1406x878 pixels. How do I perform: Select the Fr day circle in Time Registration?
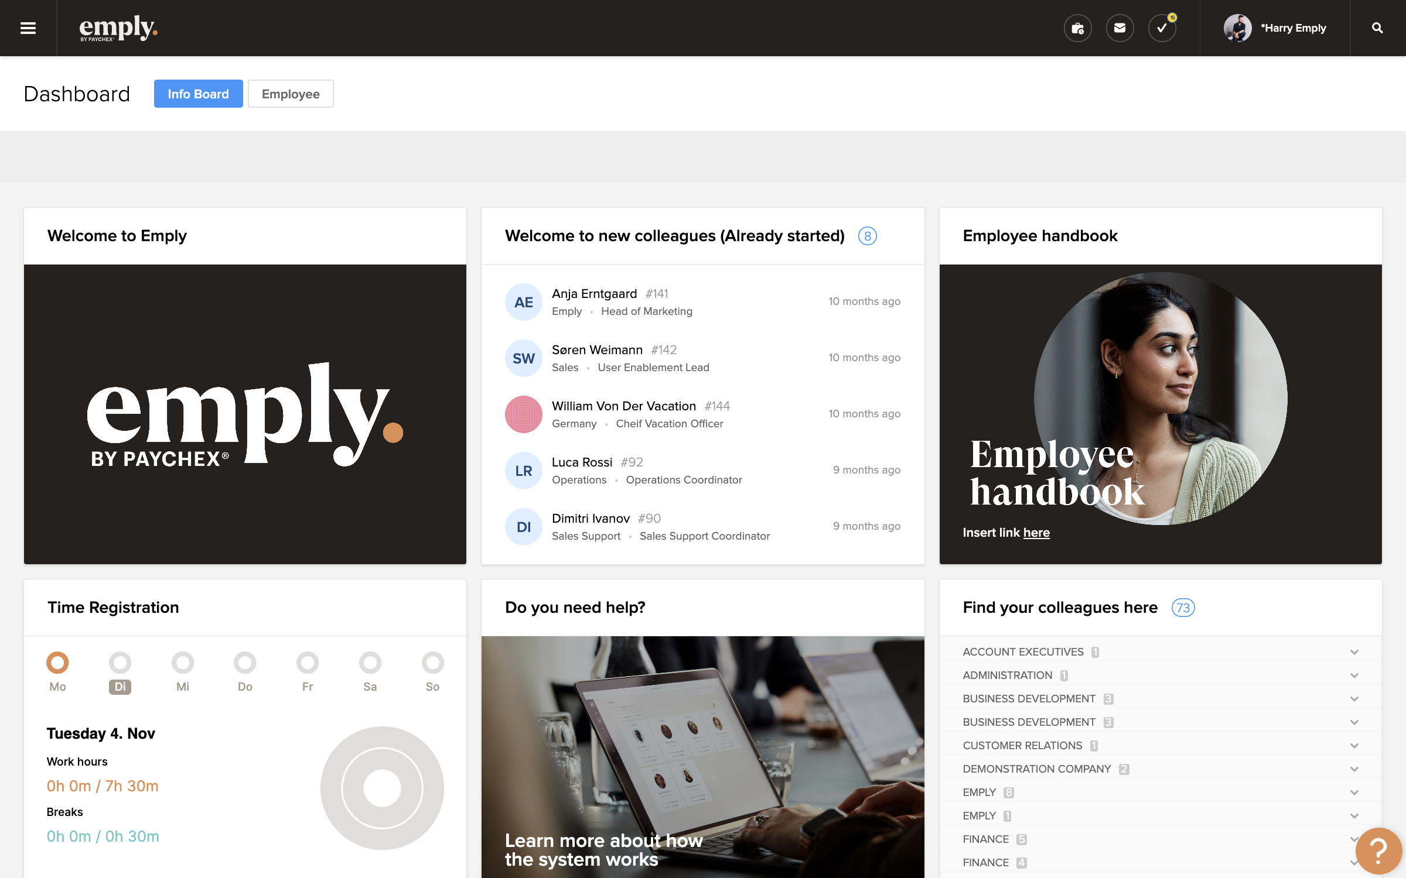pos(308,663)
